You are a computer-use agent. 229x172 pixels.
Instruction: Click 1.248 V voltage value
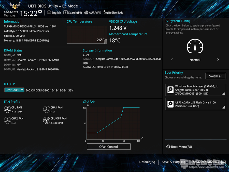pyautogui.click(x=118, y=28)
